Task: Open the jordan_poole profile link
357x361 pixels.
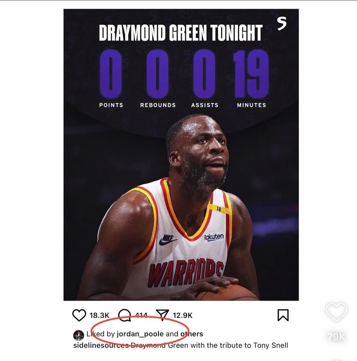Action: [140, 334]
